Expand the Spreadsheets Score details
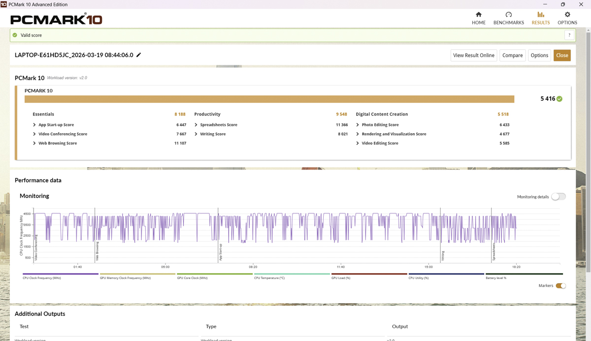Image resolution: width=591 pixels, height=341 pixels. (x=196, y=125)
